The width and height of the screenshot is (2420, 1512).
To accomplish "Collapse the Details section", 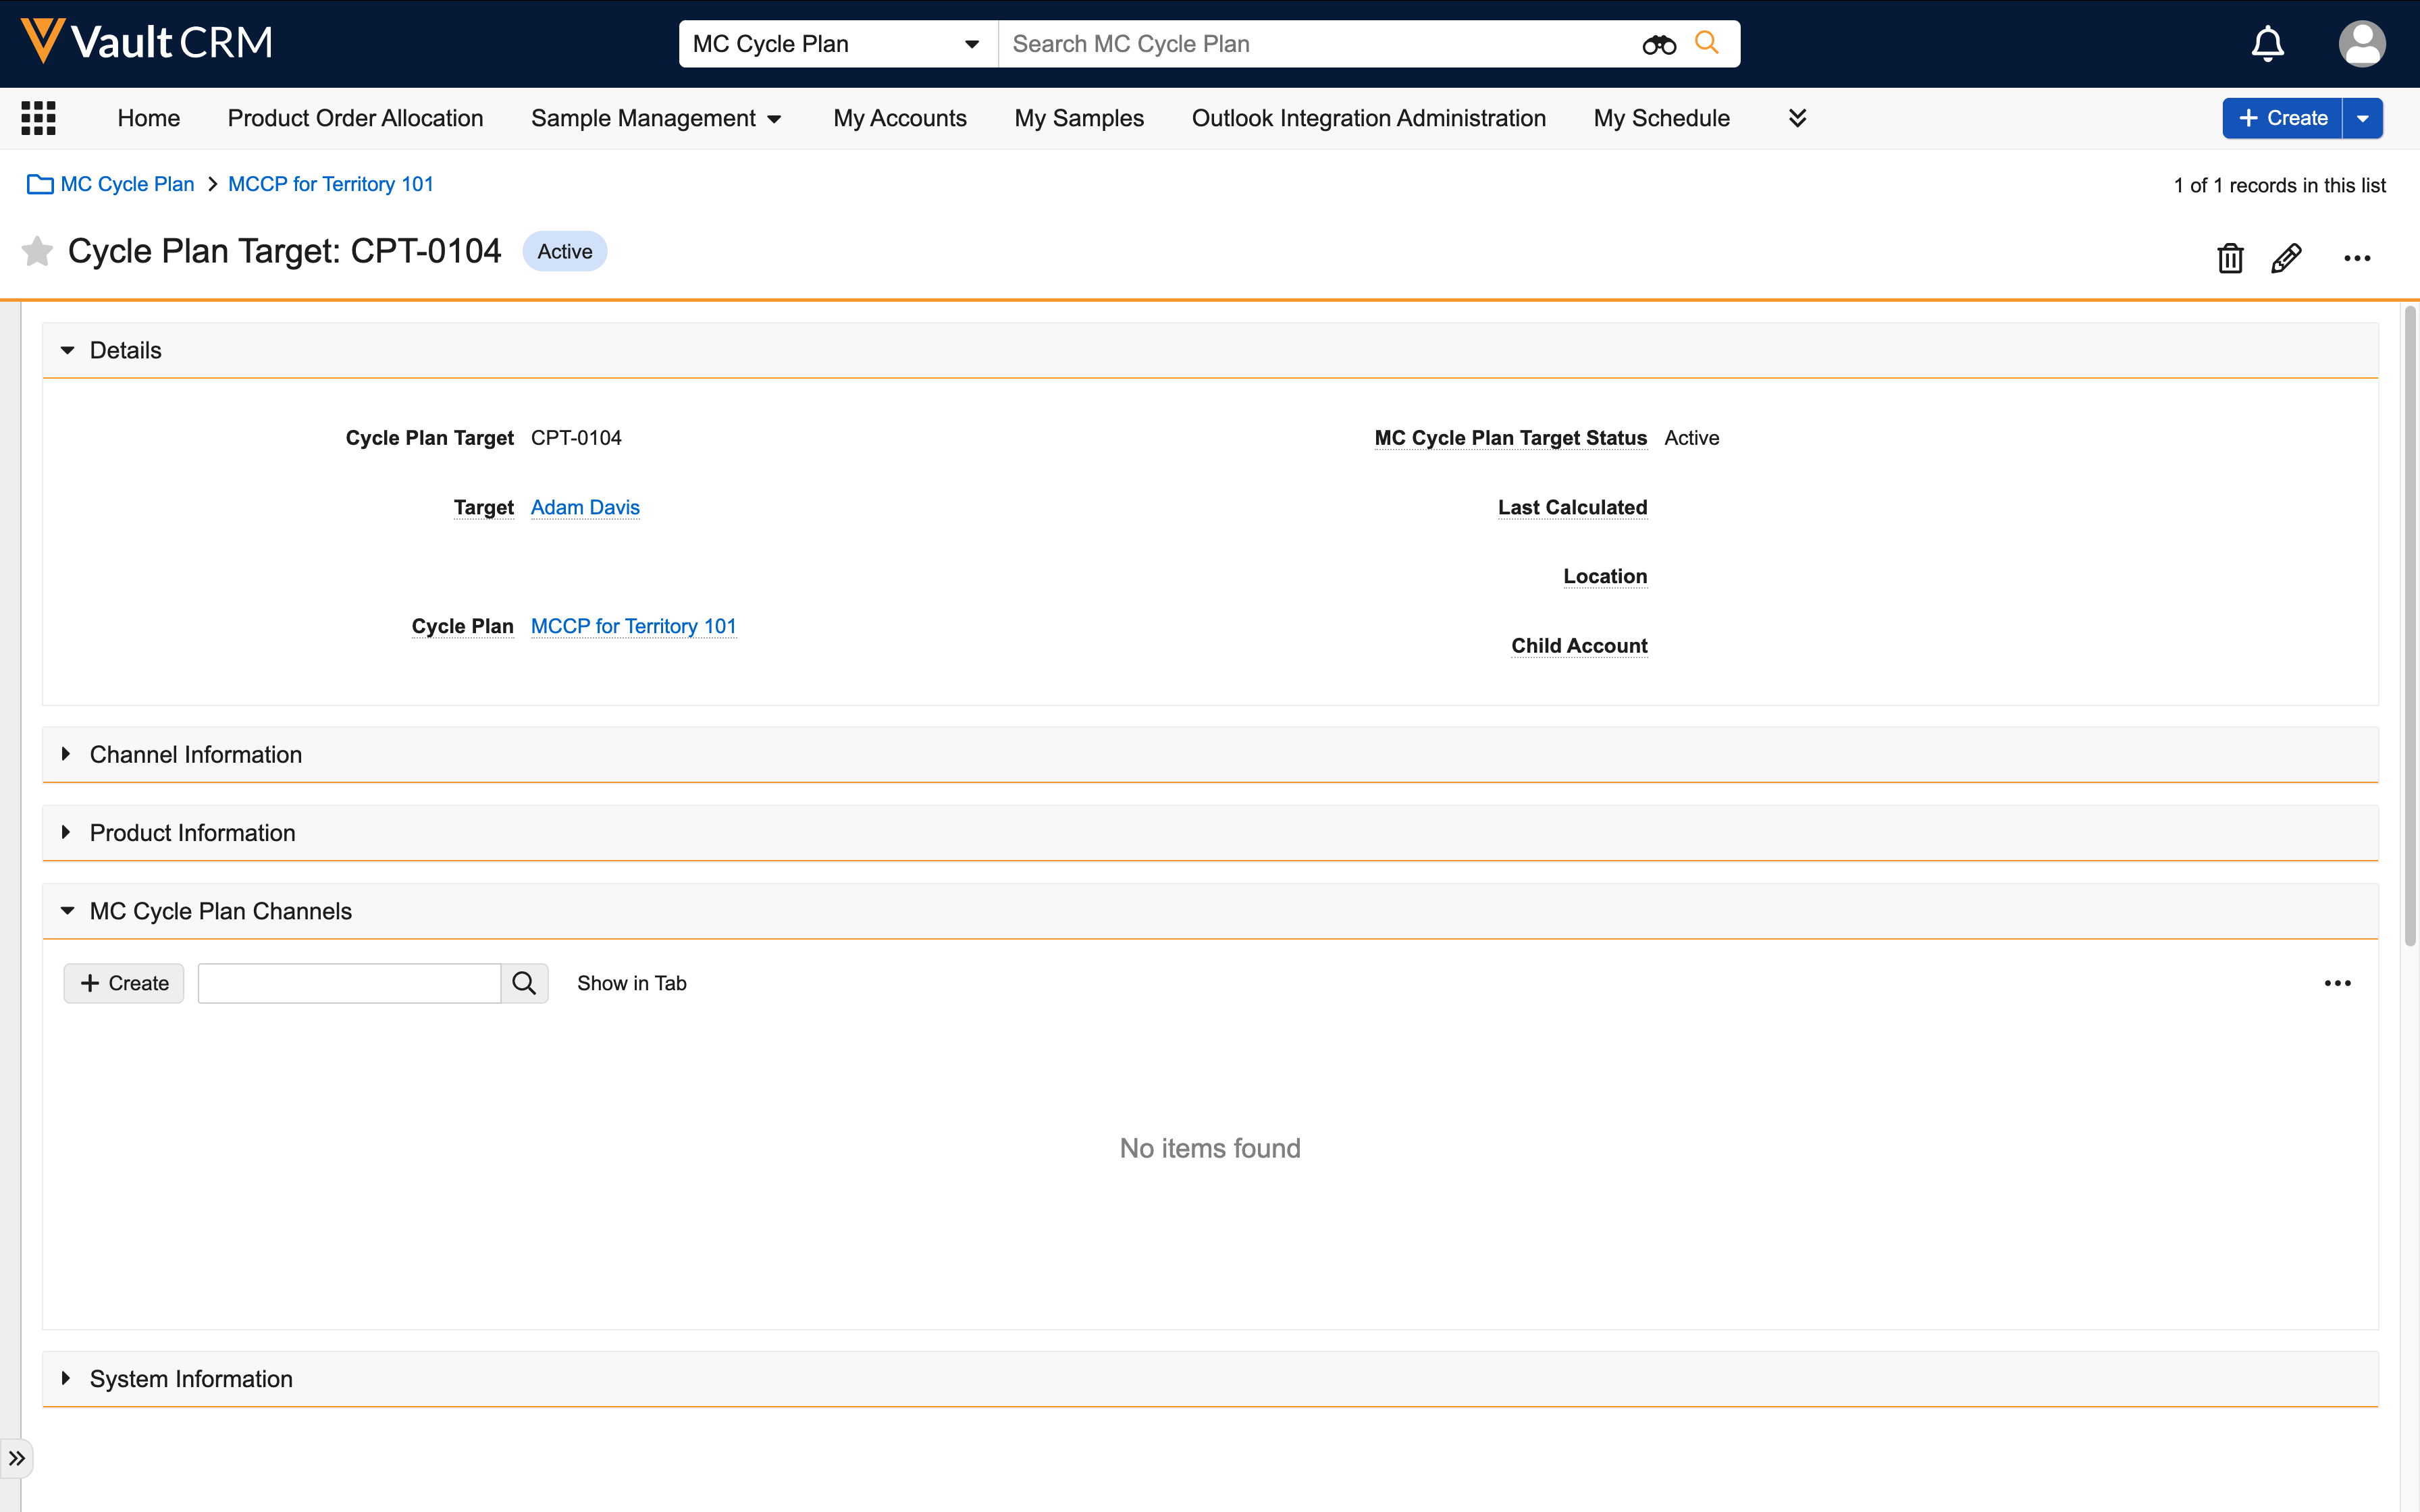I will (x=68, y=350).
